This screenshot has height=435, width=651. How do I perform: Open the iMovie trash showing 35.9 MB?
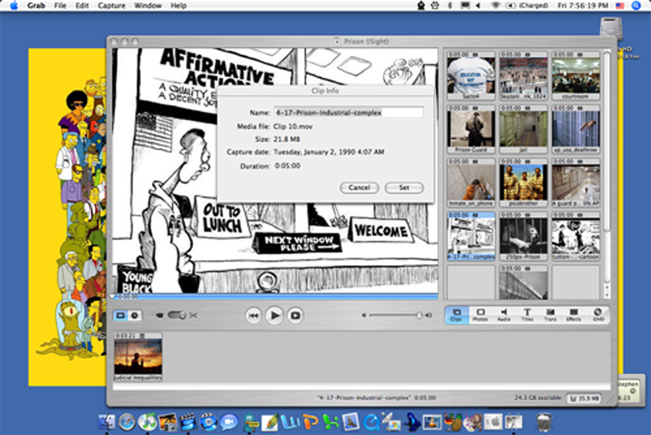[584, 398]
